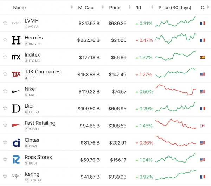Click the Hermès H logo icon
Screen dimensions: 211x186
[16, 40]
